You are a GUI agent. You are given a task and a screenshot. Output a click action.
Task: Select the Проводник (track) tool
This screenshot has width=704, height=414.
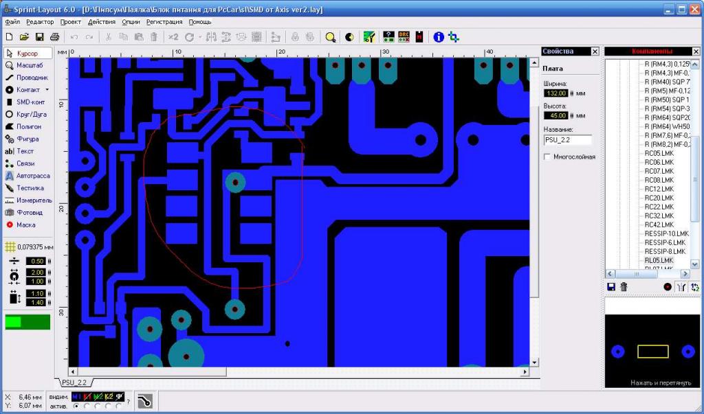[x=26, y=78]
